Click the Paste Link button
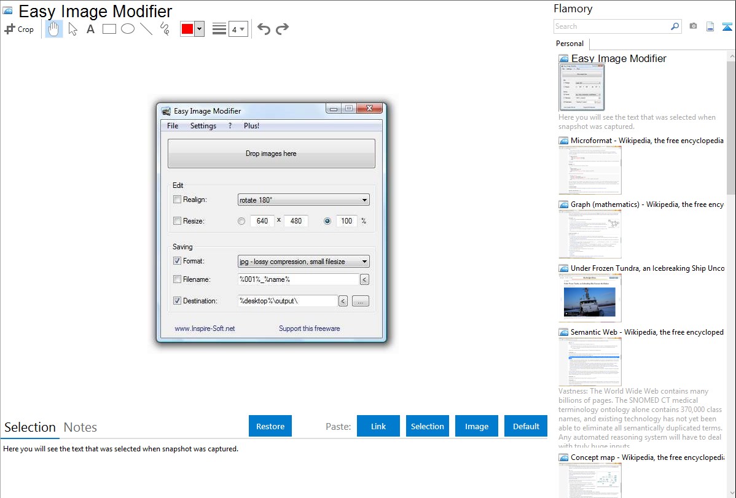The height and width of the screenshot is (498, 736). click(x=378, y=426)
